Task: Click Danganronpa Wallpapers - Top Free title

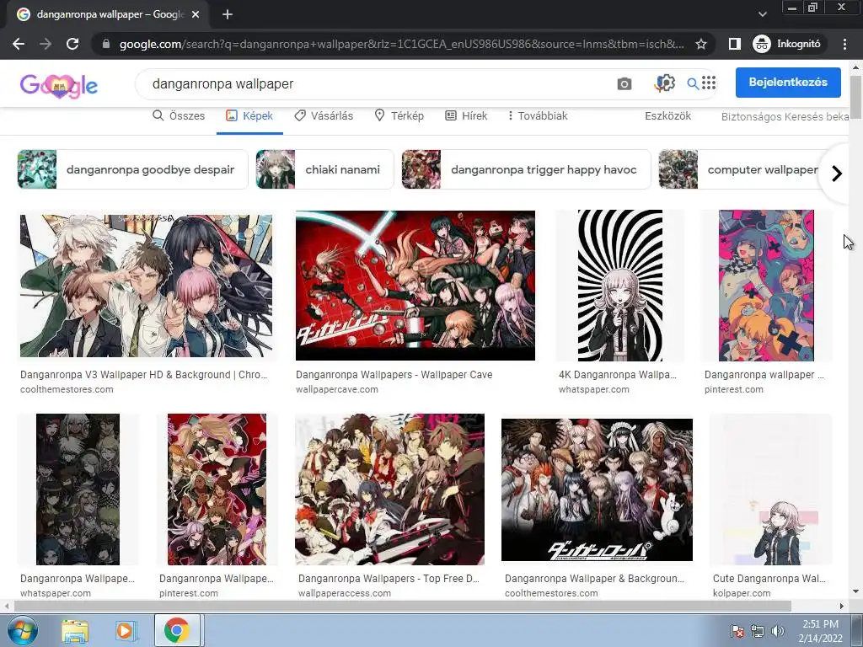Action: point(389,579)
